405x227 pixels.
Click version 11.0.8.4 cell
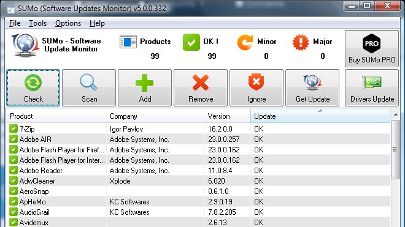point(220,171)
